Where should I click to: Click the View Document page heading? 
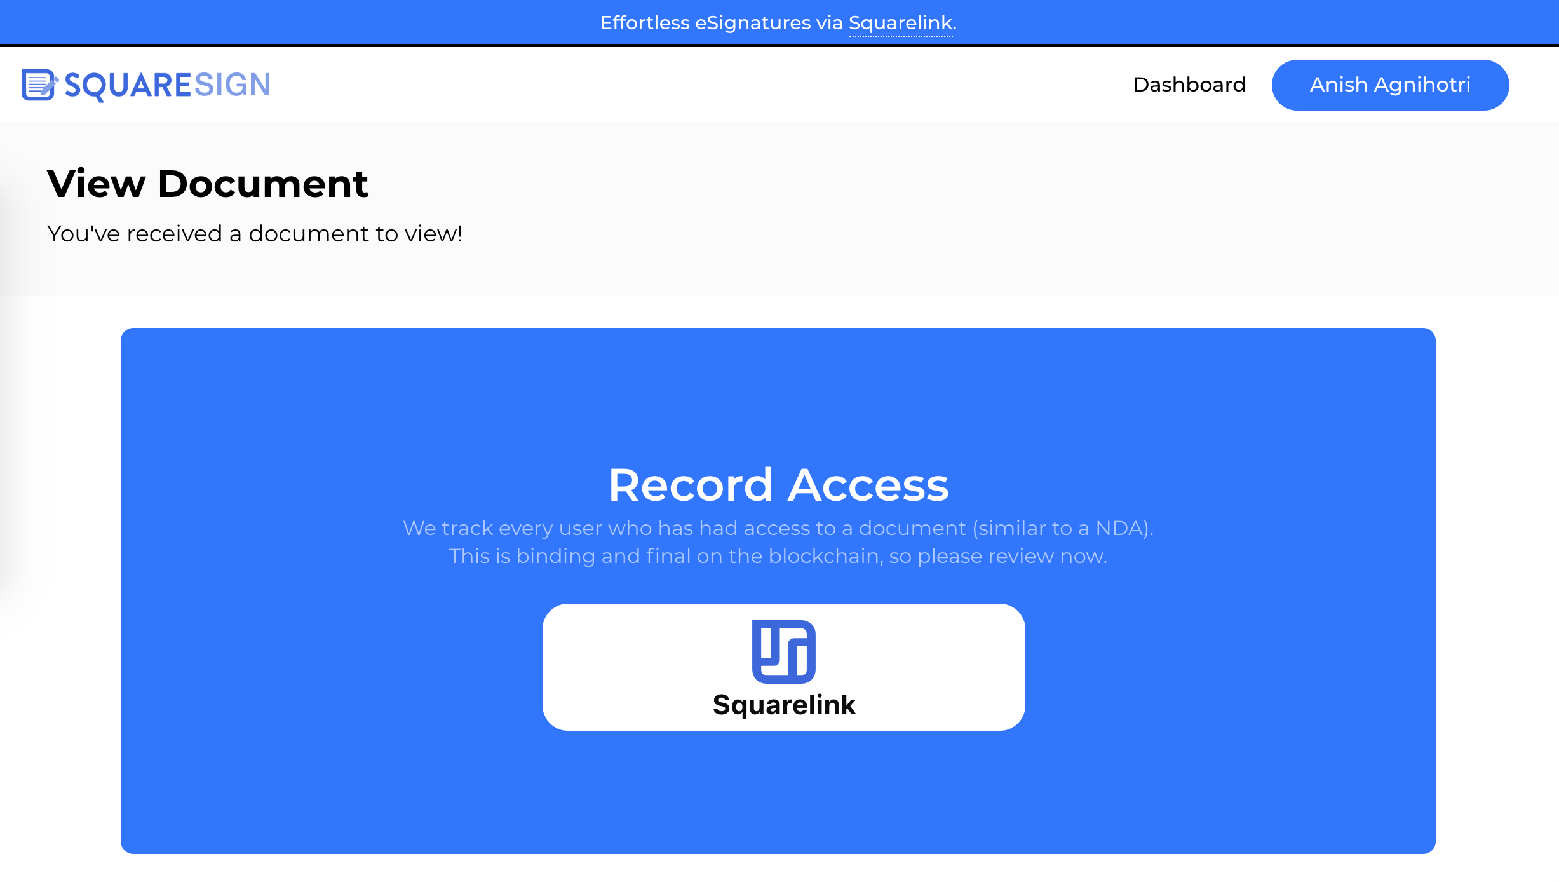click(x=208, y=184)
